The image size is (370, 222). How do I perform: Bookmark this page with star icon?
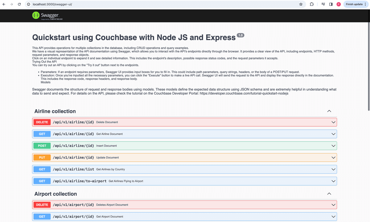pos(301,4)
